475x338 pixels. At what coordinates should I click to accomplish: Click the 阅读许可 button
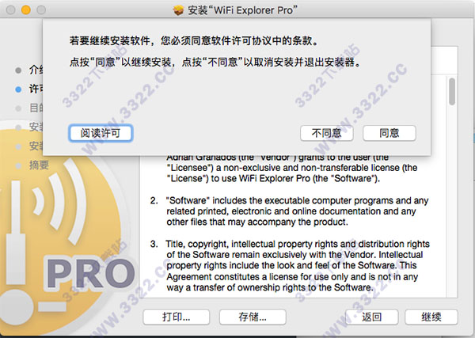[x=101, y=133]
